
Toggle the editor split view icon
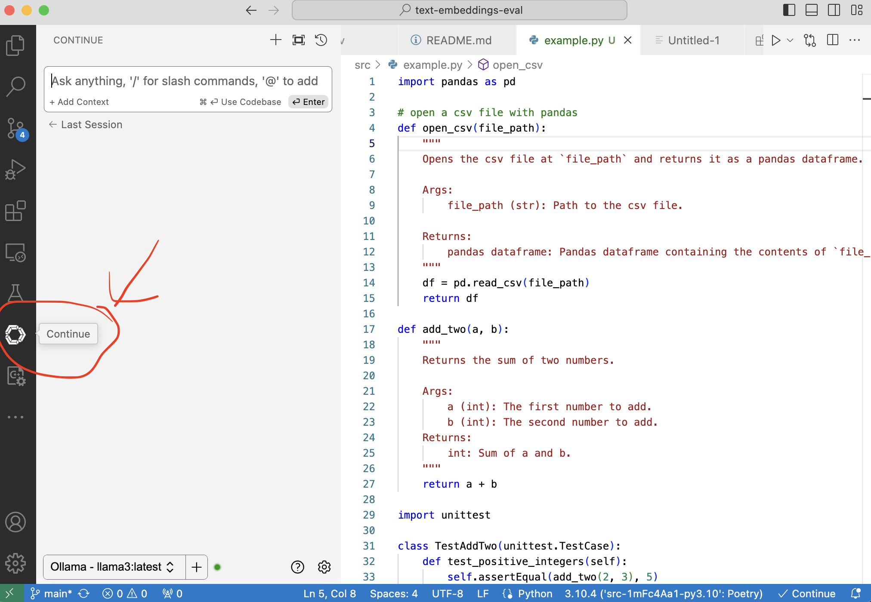[833, 40]
